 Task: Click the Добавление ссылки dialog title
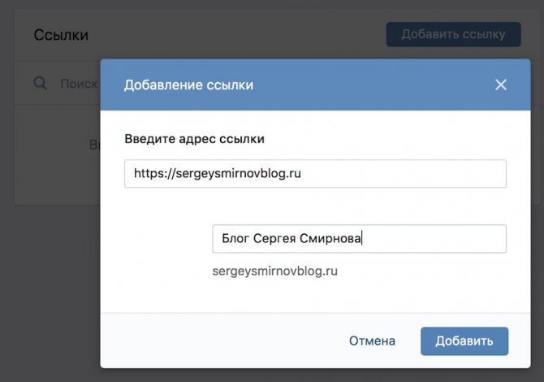click(188, 85)
